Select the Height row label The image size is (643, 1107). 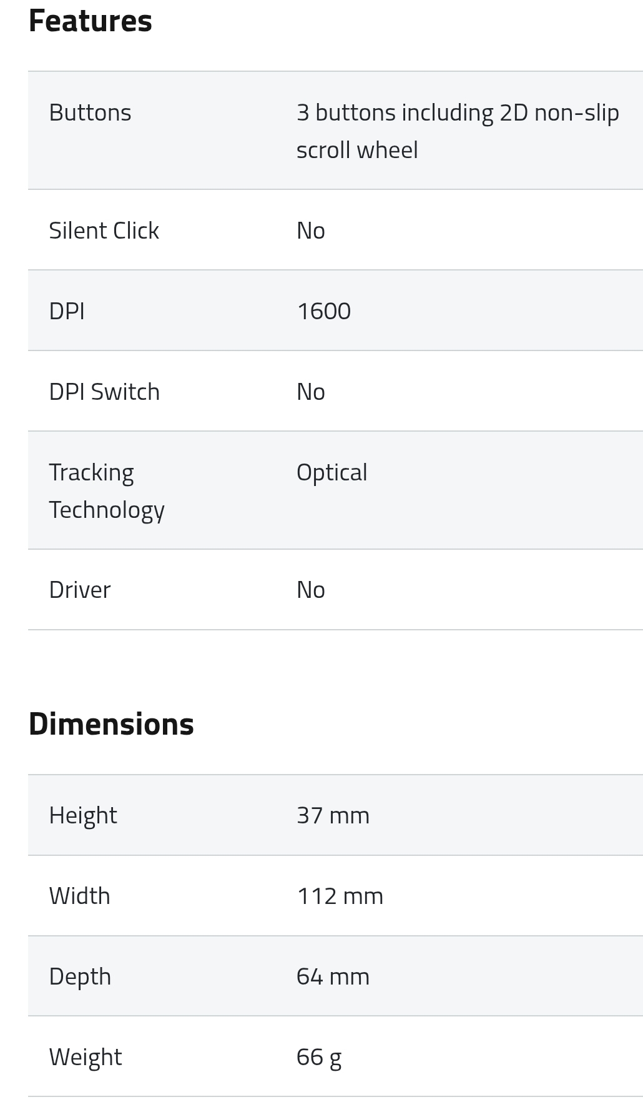tap(83, 815)
